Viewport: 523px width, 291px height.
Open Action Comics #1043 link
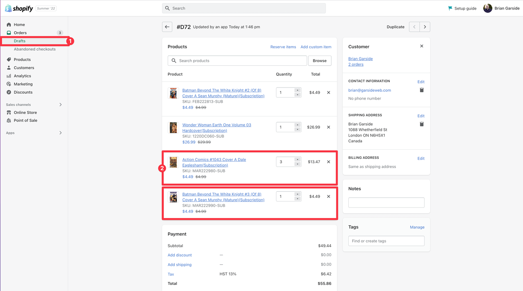click(x=214, y=162)
